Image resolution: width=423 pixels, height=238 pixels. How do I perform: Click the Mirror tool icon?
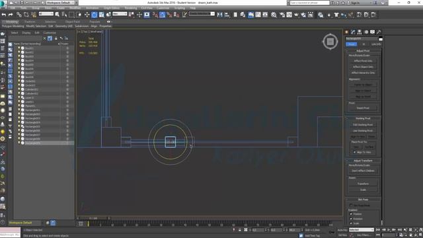pyautogui.click(x=220, y=15)
